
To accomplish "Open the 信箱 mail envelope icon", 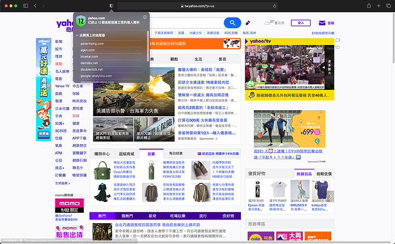I will 322,23.
